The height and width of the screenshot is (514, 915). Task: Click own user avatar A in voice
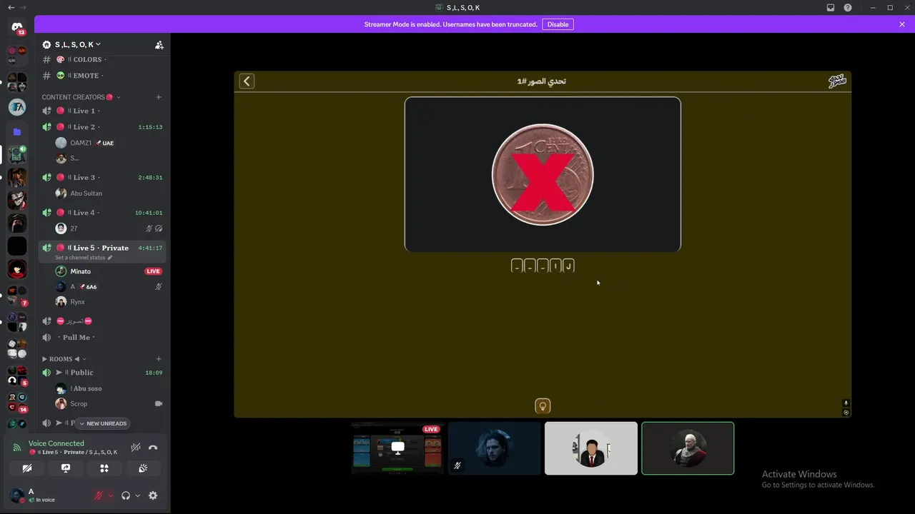click(x=17, y=495)
